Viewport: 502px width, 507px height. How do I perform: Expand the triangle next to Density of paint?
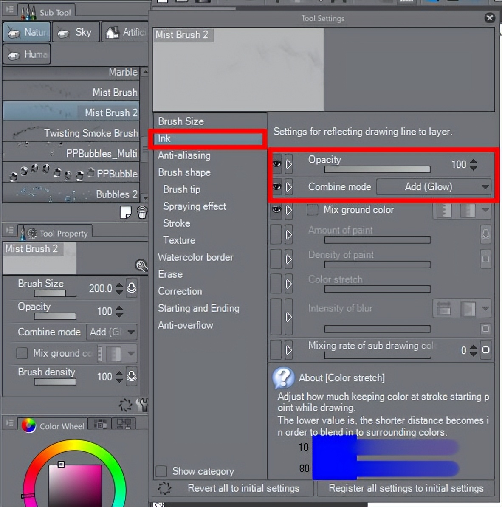click(289, 259)
